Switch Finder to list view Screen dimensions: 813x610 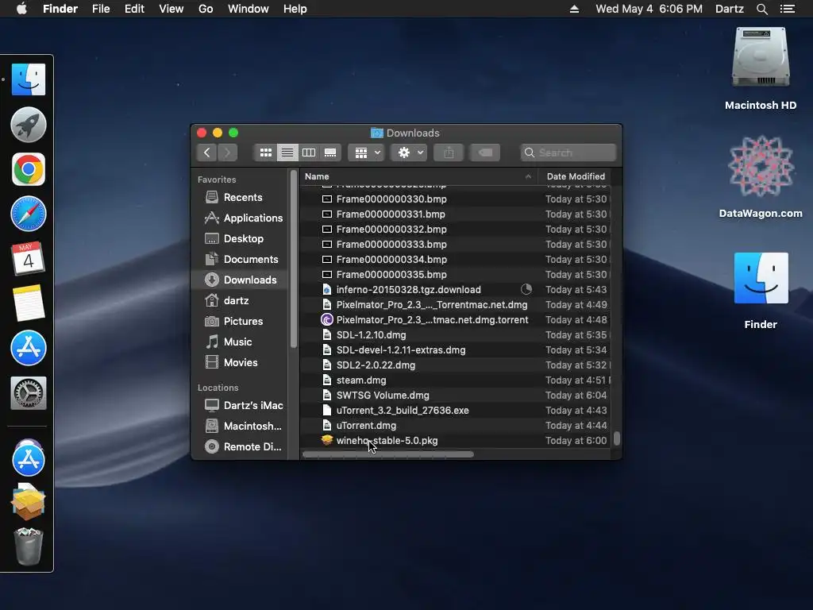coord(287,152)
